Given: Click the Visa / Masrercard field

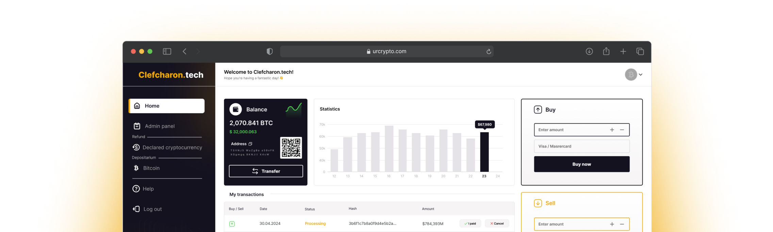Looking at the screenshot, I should click(x=581, y=147).
